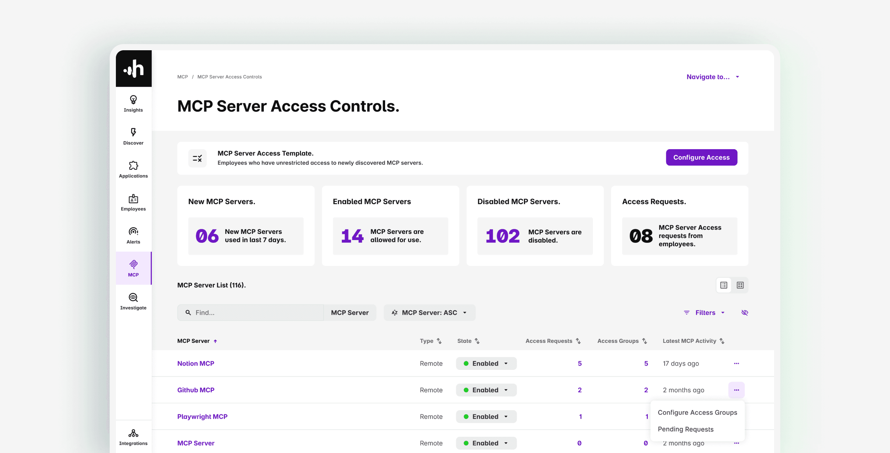Screen dimensions: 890x453
Task: Click the Configure Access button
Action: point(701,157)
